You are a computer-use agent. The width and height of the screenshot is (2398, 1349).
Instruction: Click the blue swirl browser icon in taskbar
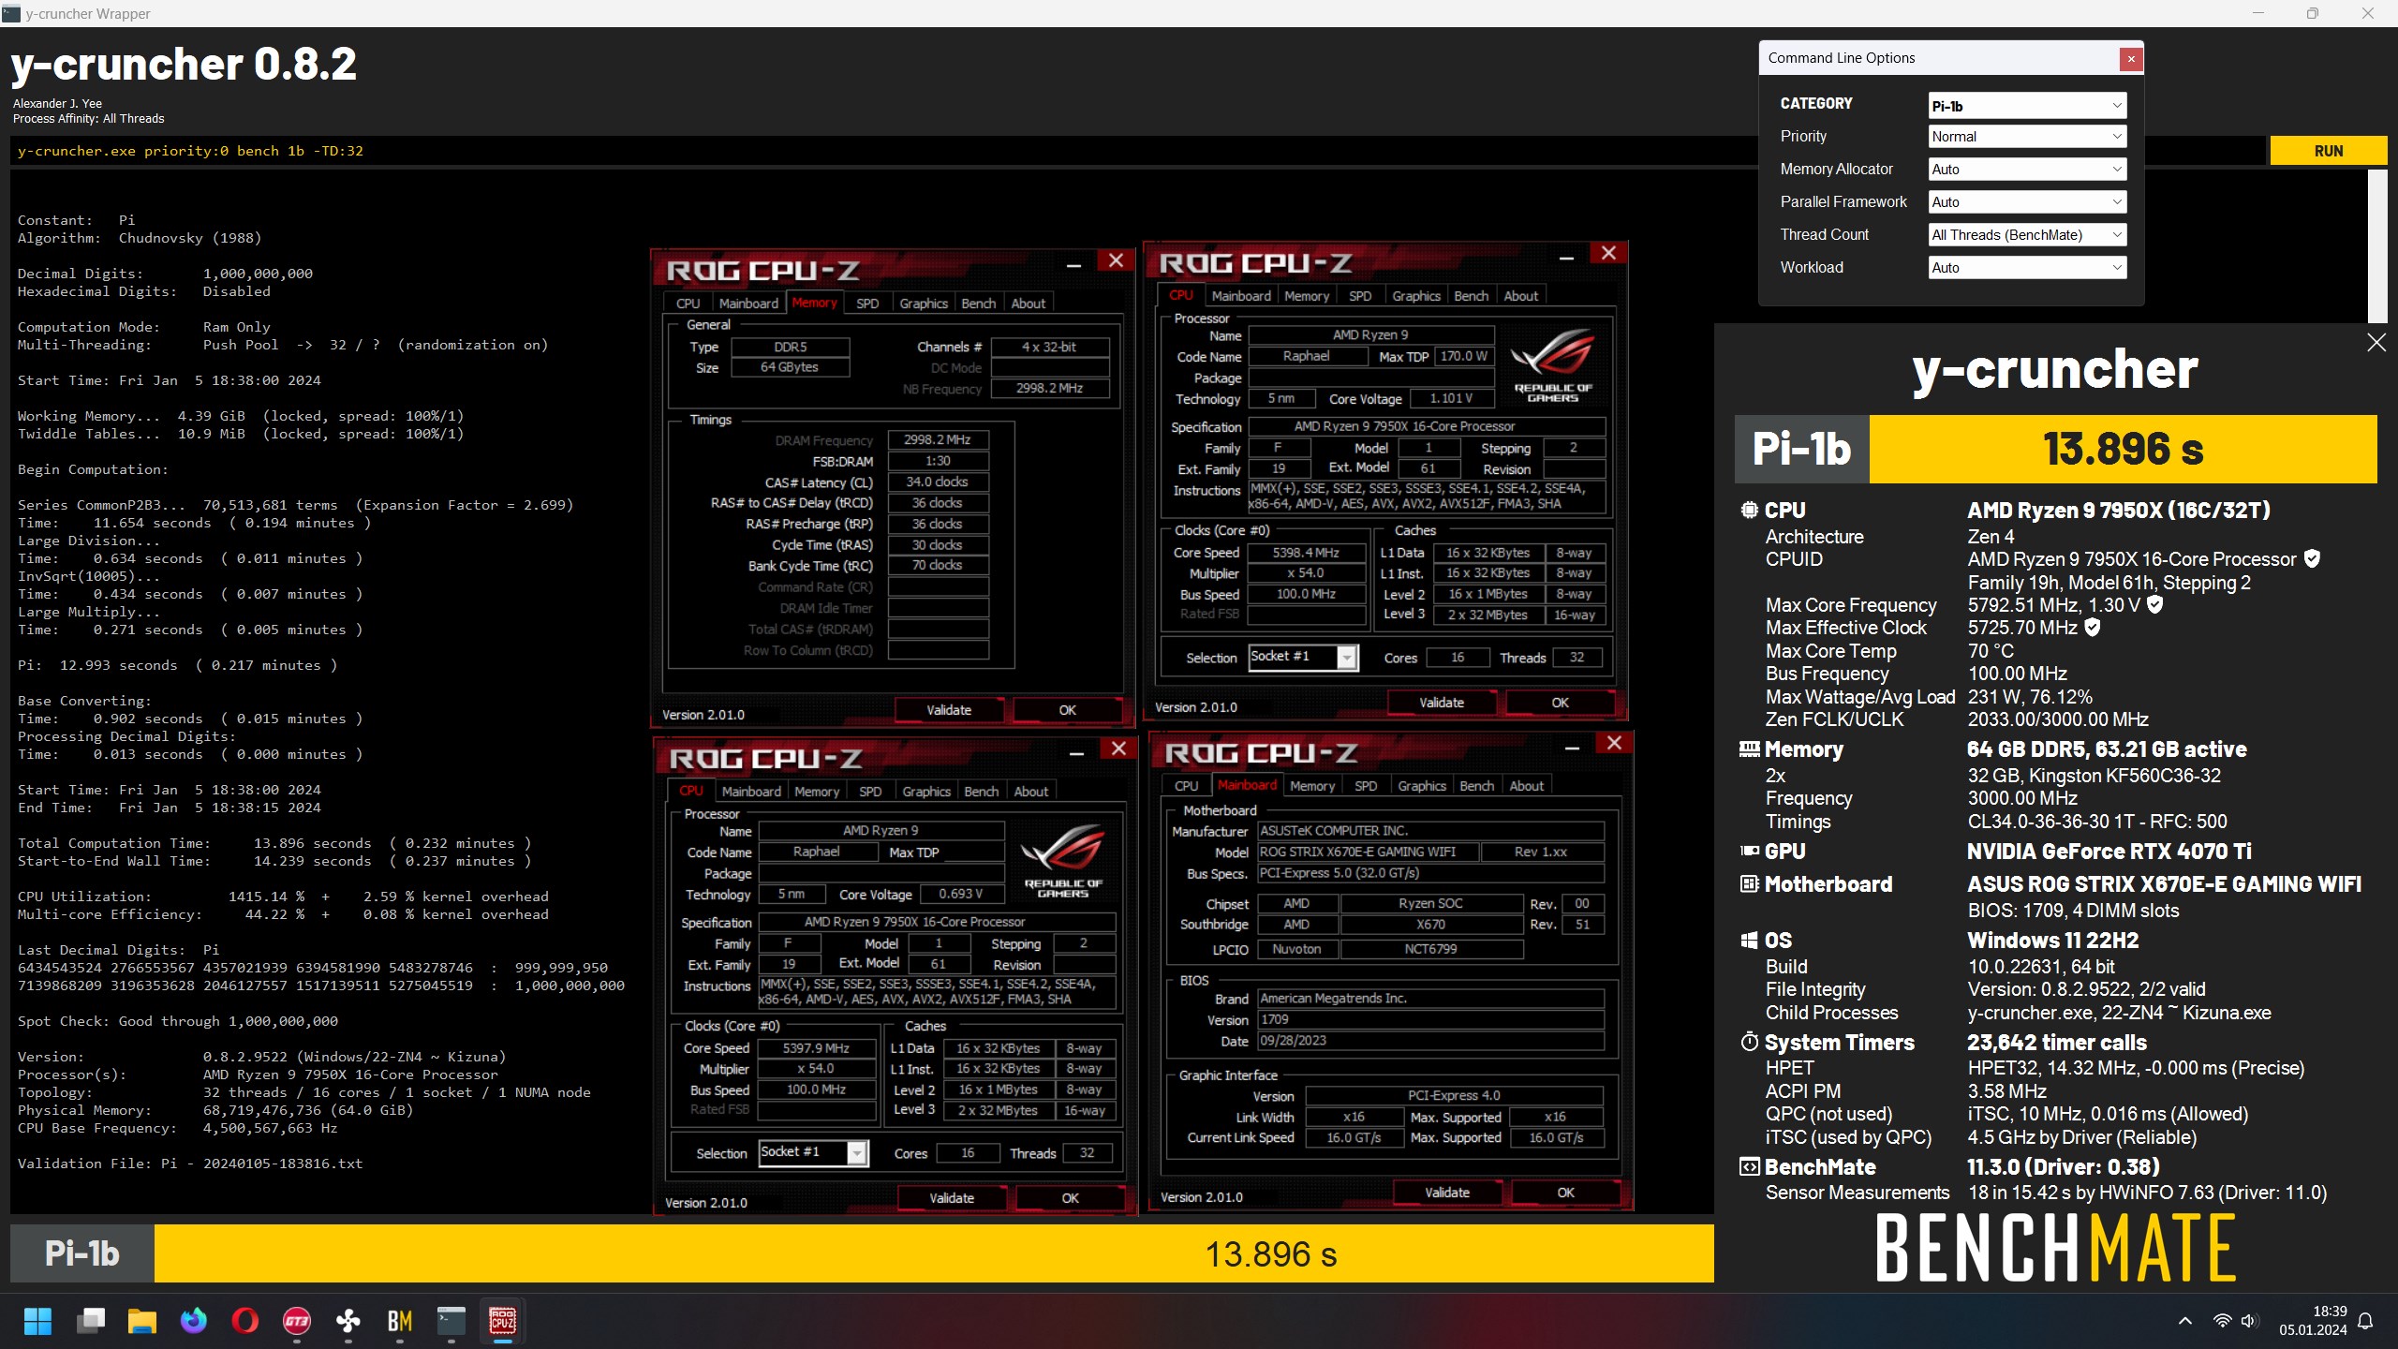click(194, 1321)
